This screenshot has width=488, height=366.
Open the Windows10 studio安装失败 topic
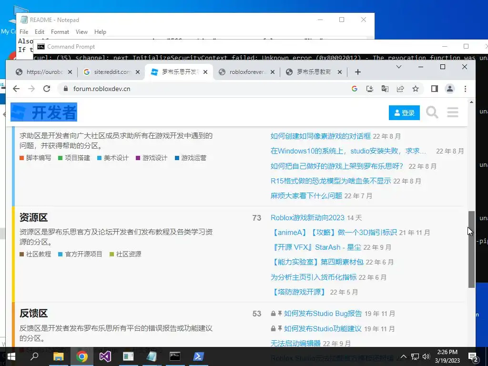348,151
